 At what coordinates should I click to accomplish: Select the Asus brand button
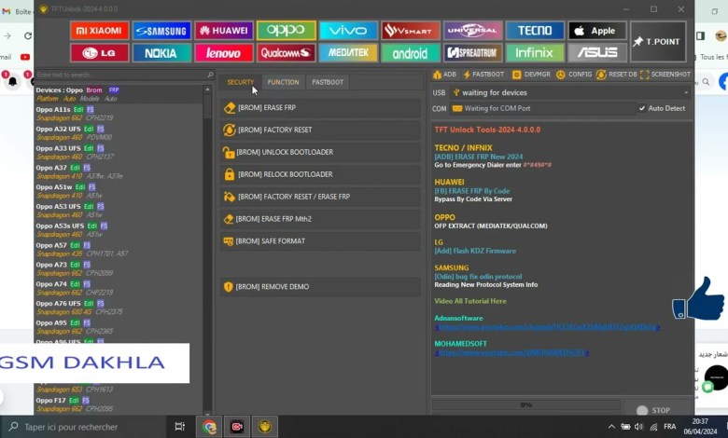point(597,53)
